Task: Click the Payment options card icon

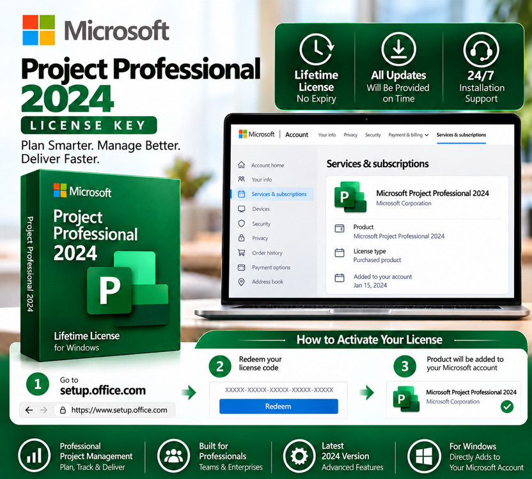Action: pyautogui.click(x=241, y=268)
